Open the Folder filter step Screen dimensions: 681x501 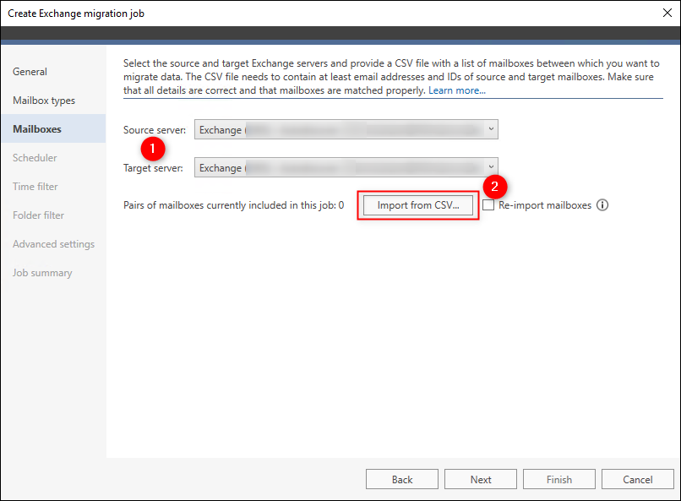[x=38, y=215]
